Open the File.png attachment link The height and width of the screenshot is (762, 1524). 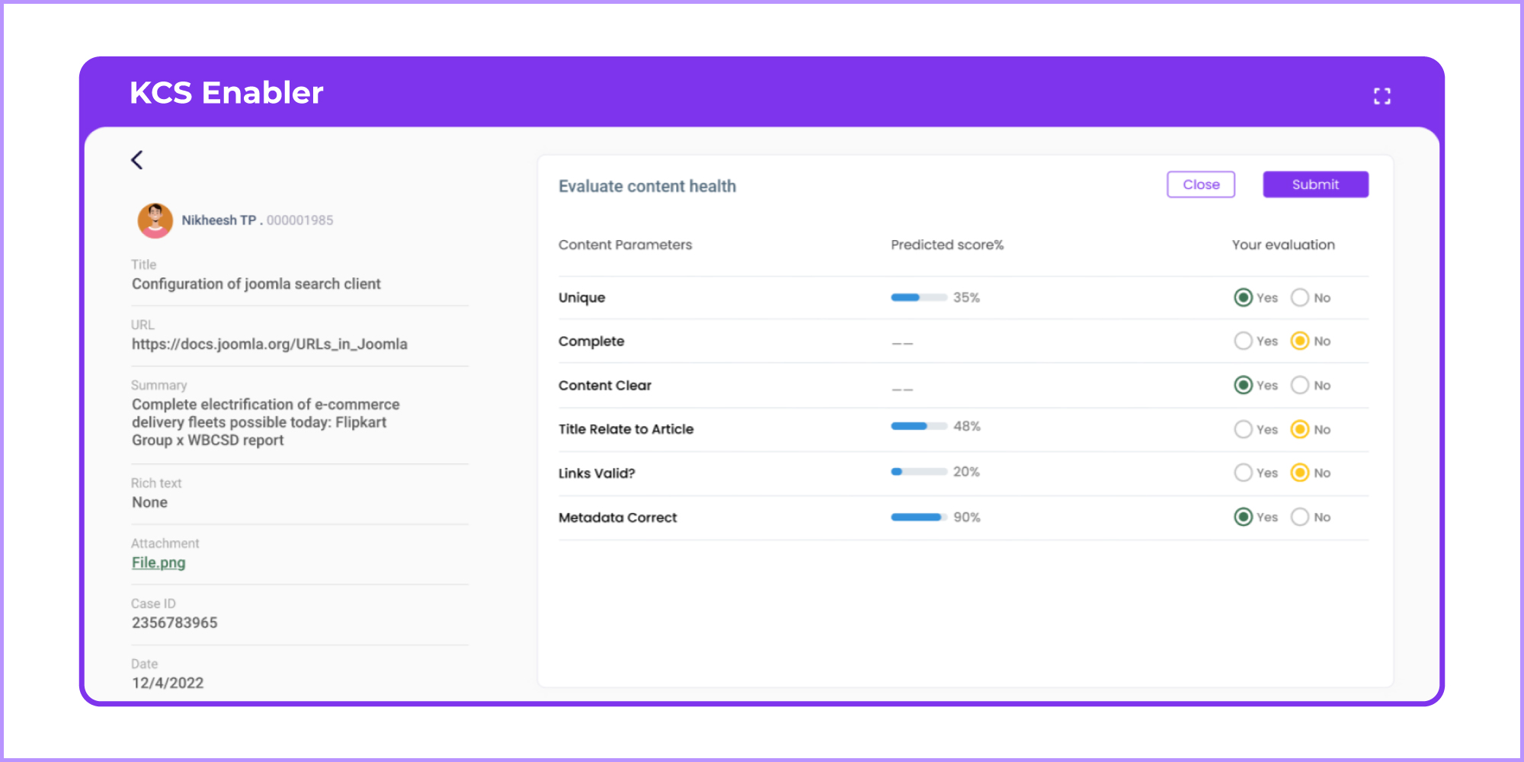click(x=158, y=562)
